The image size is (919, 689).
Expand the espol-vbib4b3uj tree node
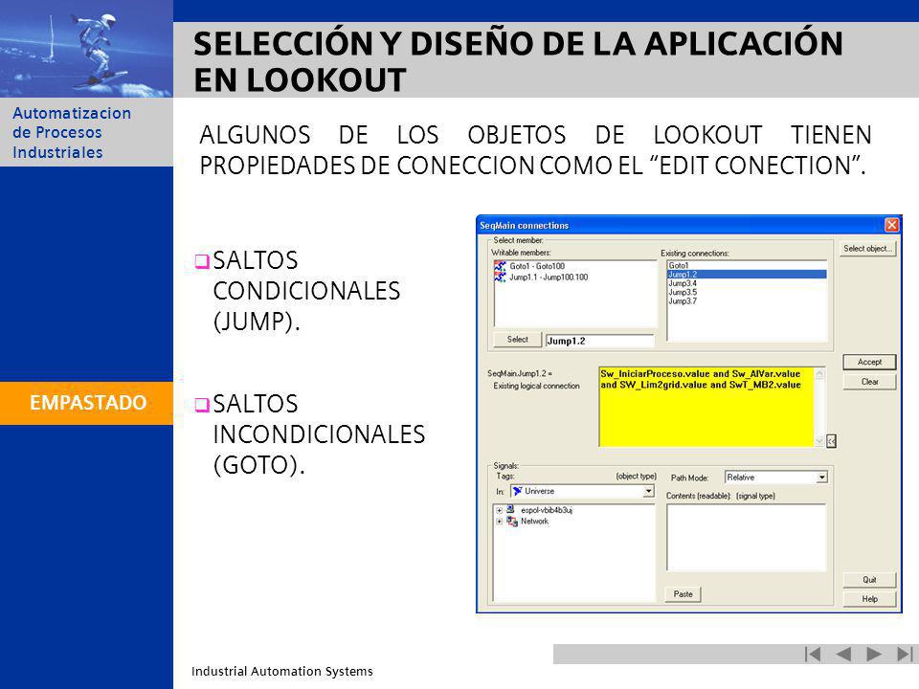tap(499, 510)
